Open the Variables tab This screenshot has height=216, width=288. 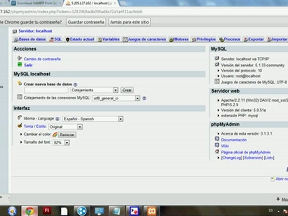pos(109,39)
